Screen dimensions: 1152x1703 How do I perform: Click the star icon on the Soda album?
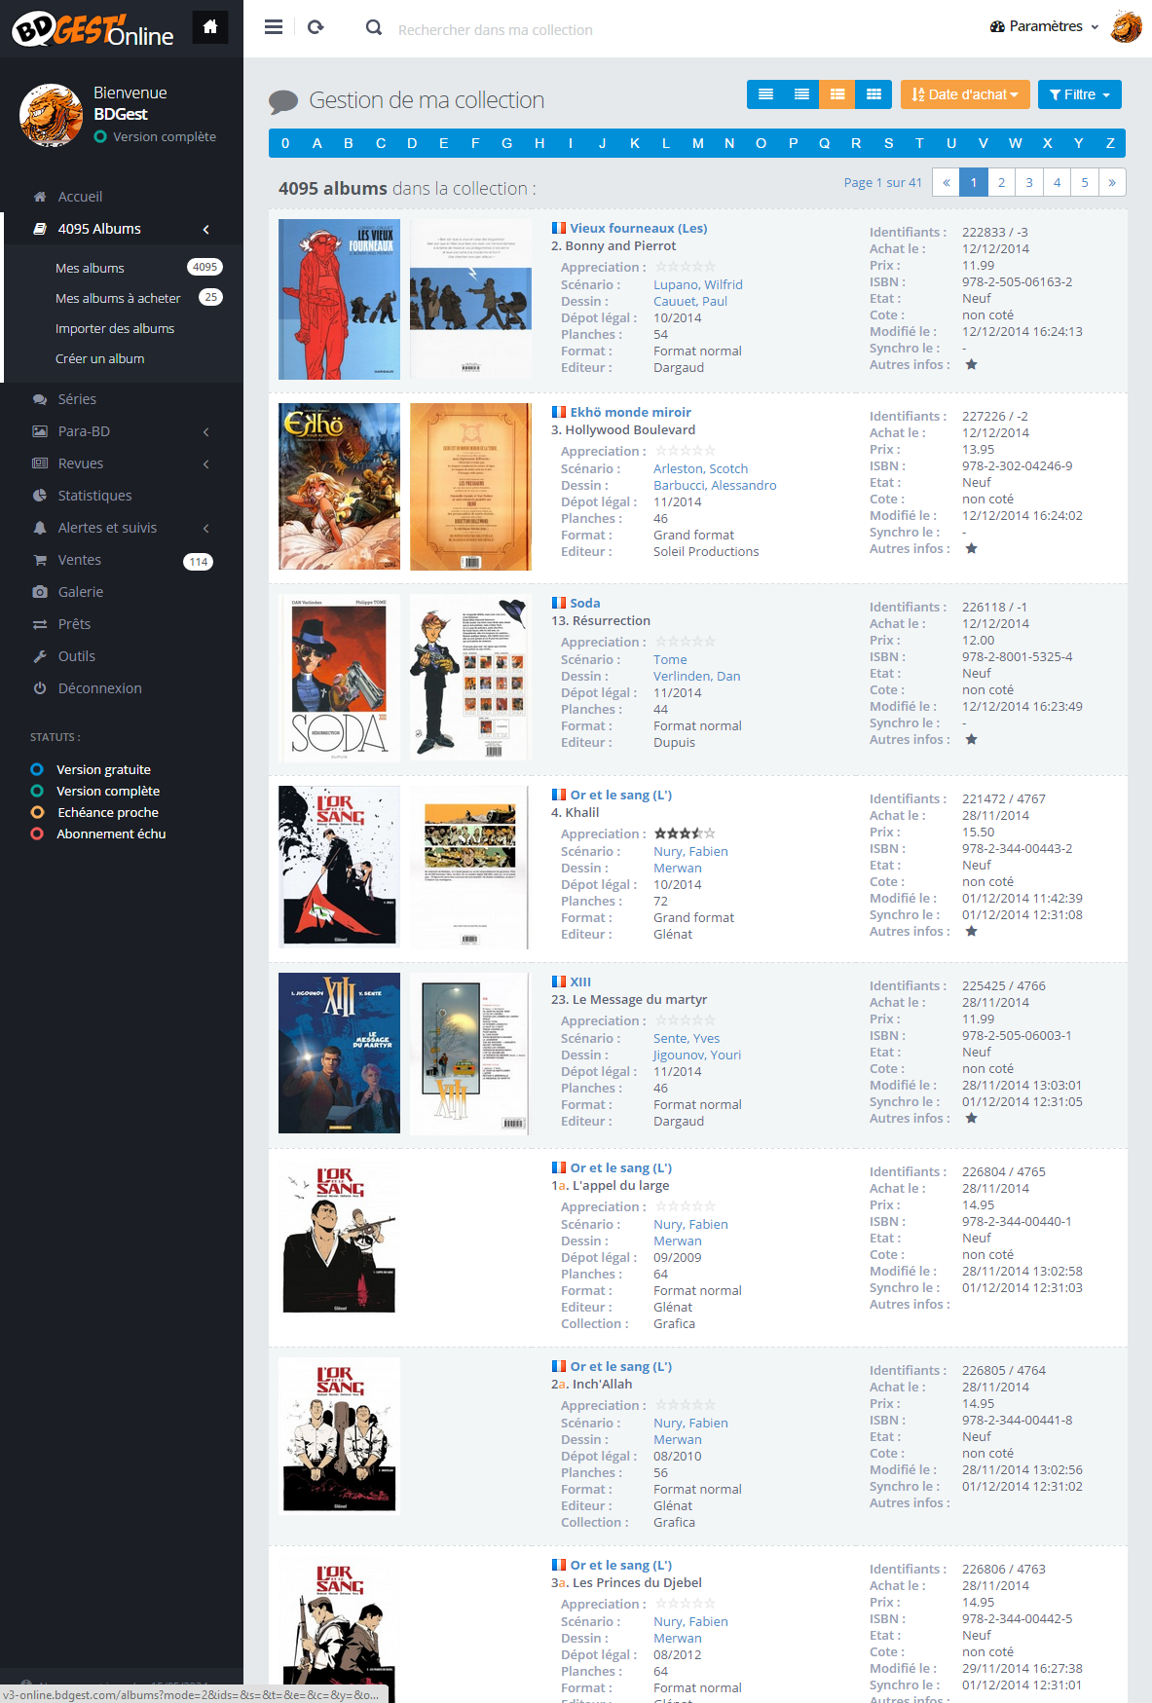coord(971,740)
